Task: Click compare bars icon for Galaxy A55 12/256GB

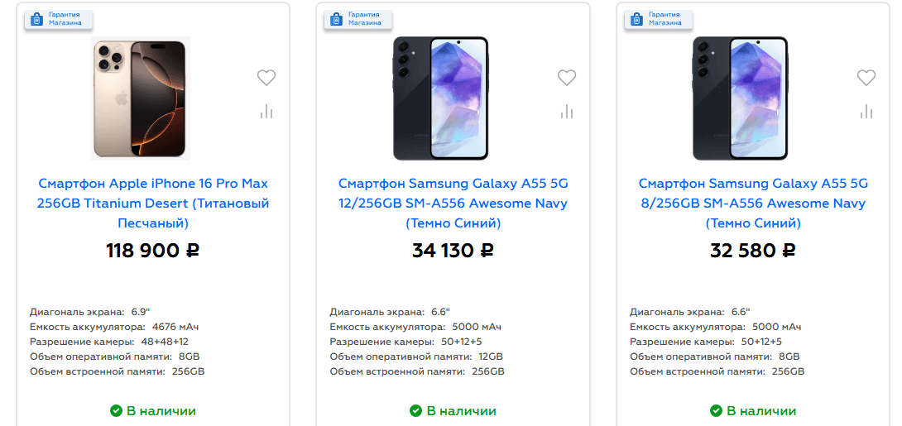Action: (566, 111)
